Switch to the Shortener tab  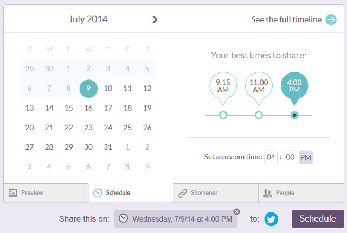(216, 193)
